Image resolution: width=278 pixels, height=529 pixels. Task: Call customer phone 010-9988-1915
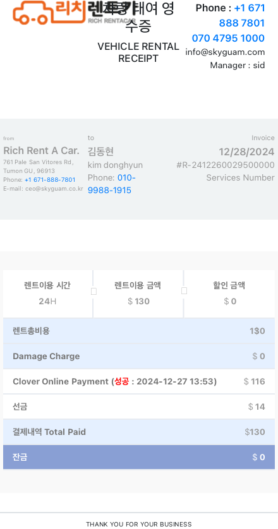coord(112,184)
